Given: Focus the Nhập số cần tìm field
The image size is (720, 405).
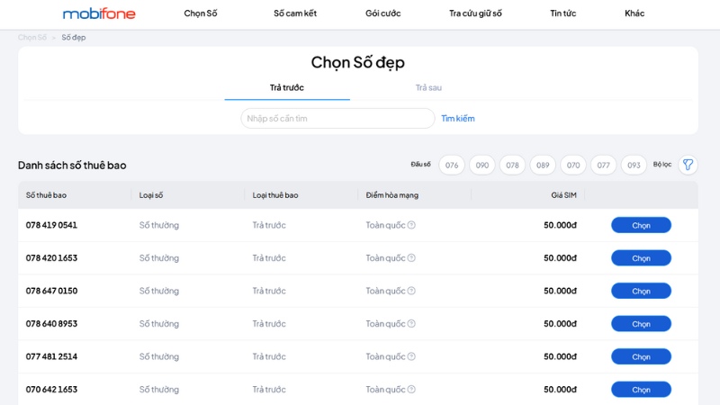Looking at the screenshot, I should coord(337,119).
